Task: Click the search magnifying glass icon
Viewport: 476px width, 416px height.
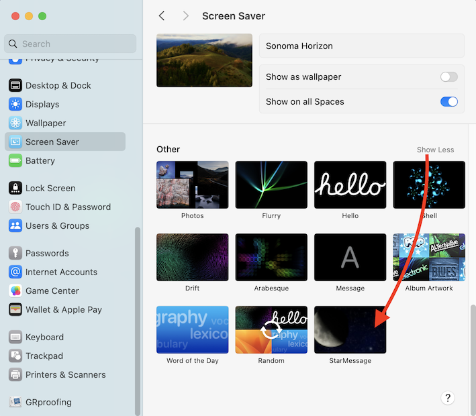Action: coord(13,44)
